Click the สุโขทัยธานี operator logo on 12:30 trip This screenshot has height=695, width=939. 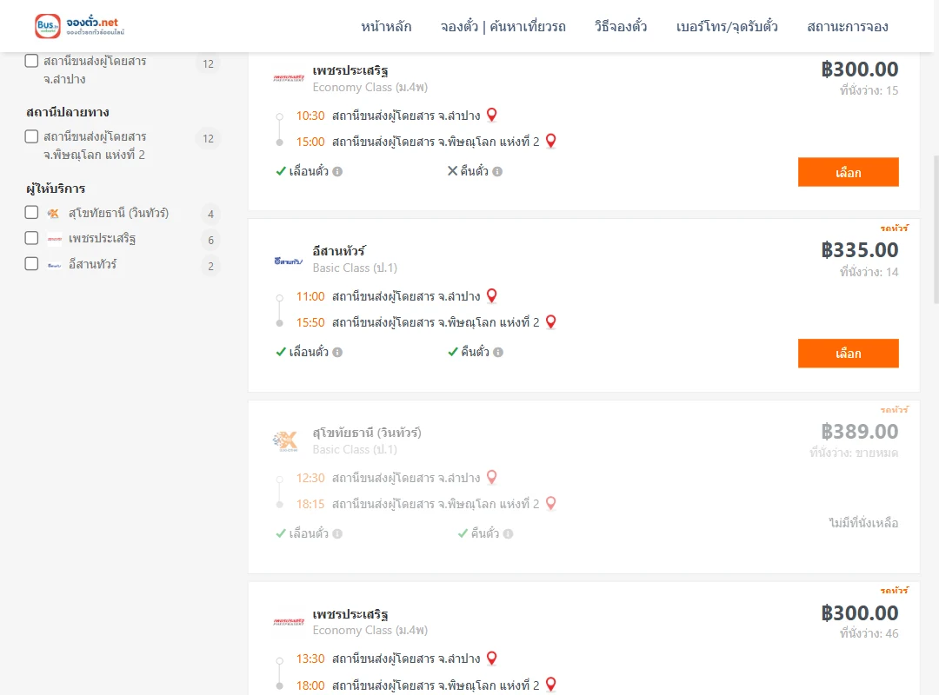[x=286, y=441]
